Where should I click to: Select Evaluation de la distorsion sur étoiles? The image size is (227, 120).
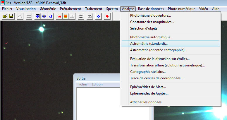click(170, 59)
